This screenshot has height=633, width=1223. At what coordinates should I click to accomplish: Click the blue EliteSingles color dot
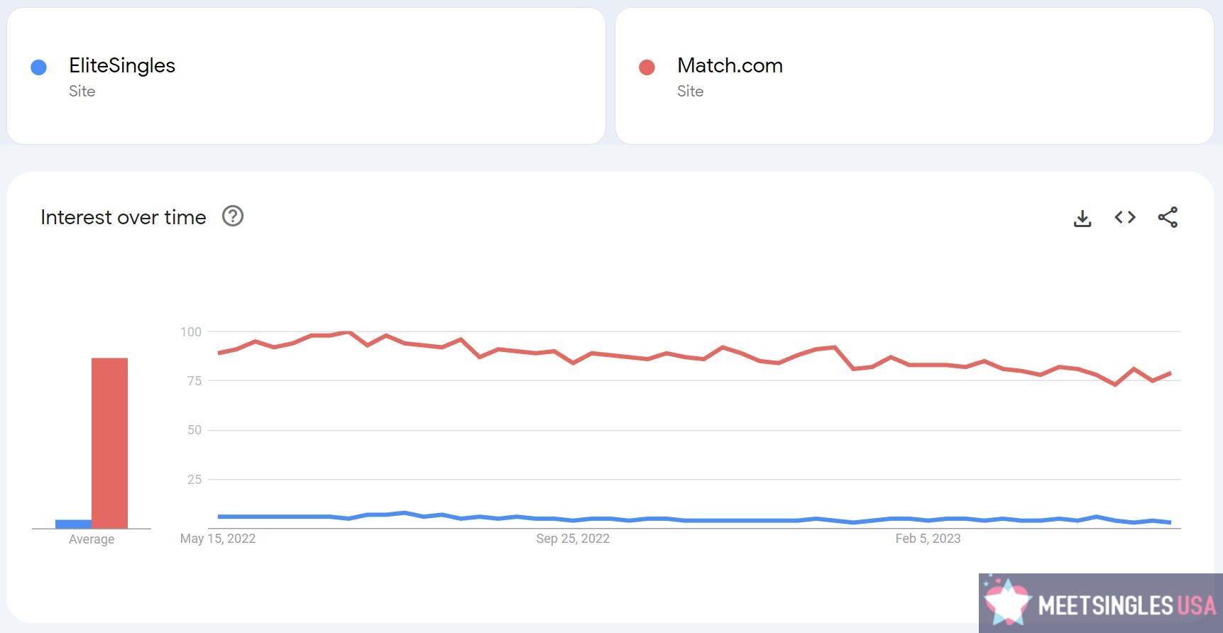39,67
